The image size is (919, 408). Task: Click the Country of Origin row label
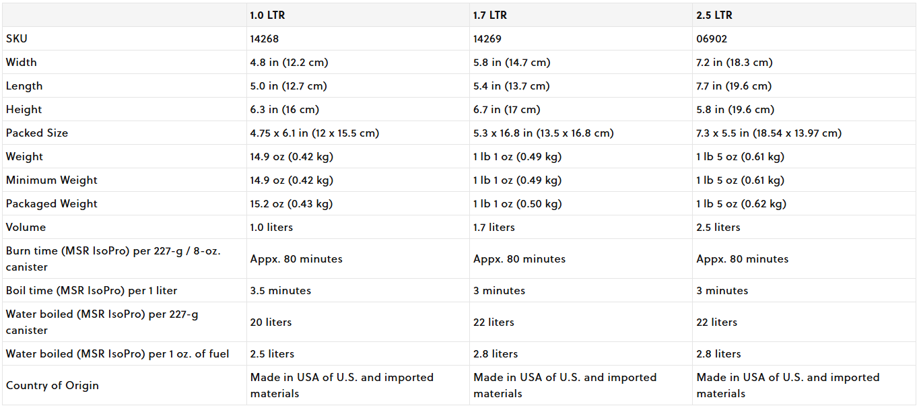53,386
